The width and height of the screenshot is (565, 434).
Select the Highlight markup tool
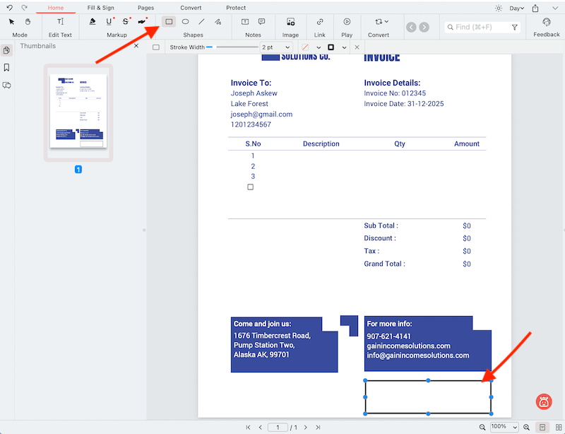click(93, 22)
